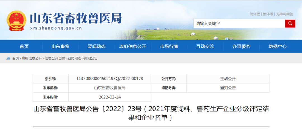Go to 首页 in breadcrumb
The image size is (302, 129).
(15, 58)
